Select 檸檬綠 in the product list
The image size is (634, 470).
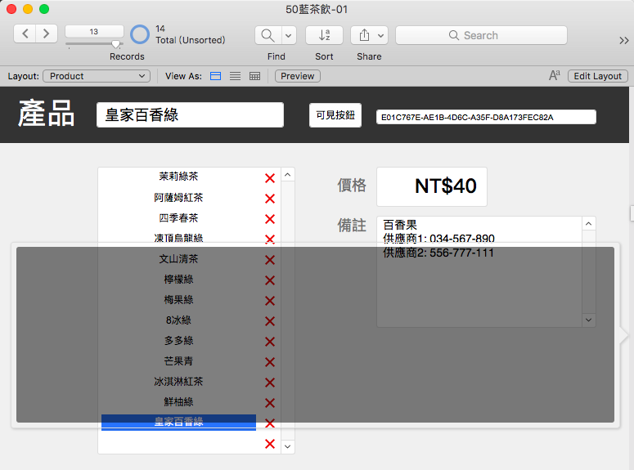pyautogui.click(x=178, y=280)
